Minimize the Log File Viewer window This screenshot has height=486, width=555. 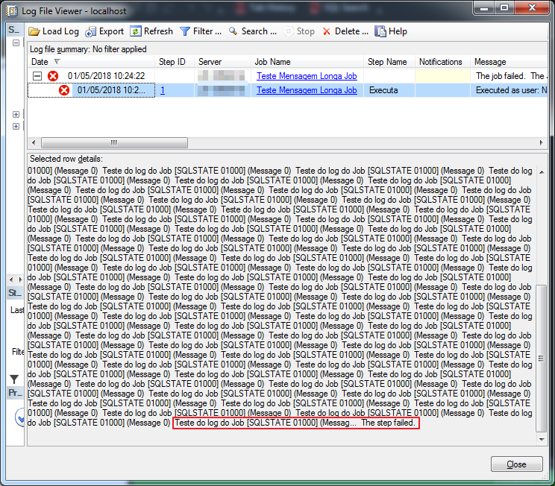(x=484, y=7)
